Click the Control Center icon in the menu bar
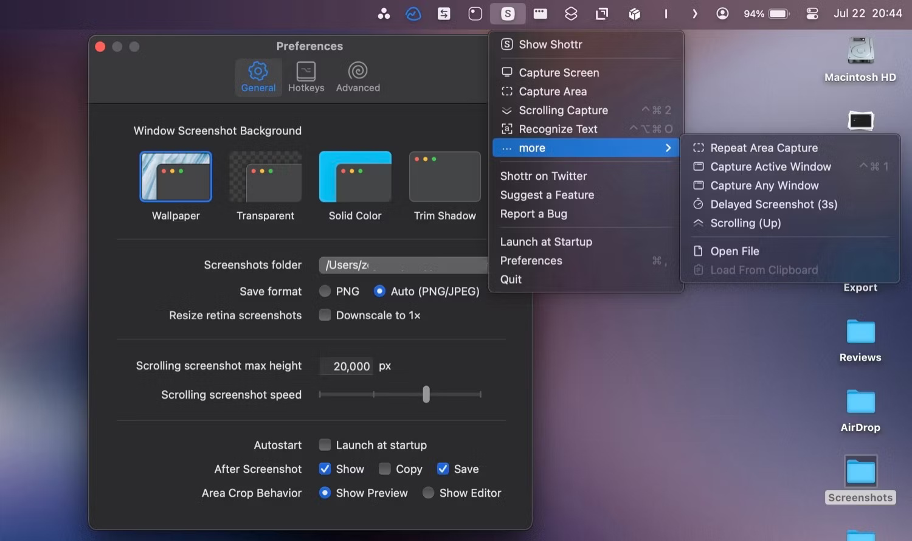This screenshot has height=541, width=912. pos(812,13)
